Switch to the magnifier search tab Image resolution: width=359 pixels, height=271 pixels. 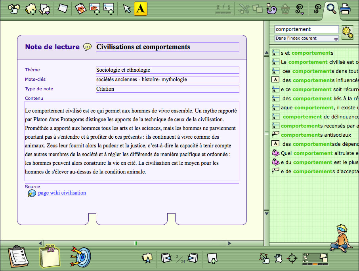click(331, 9)
